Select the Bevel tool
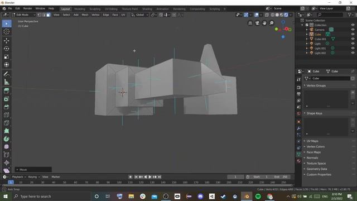 tap(7, 107)
